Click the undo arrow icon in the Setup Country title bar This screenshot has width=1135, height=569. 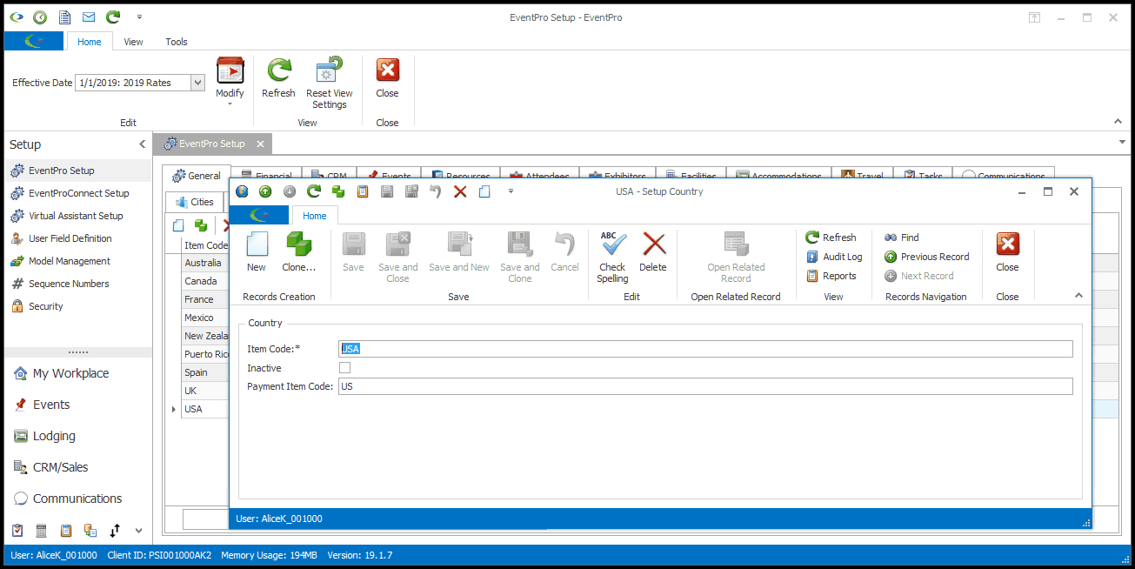coord(436,191)
